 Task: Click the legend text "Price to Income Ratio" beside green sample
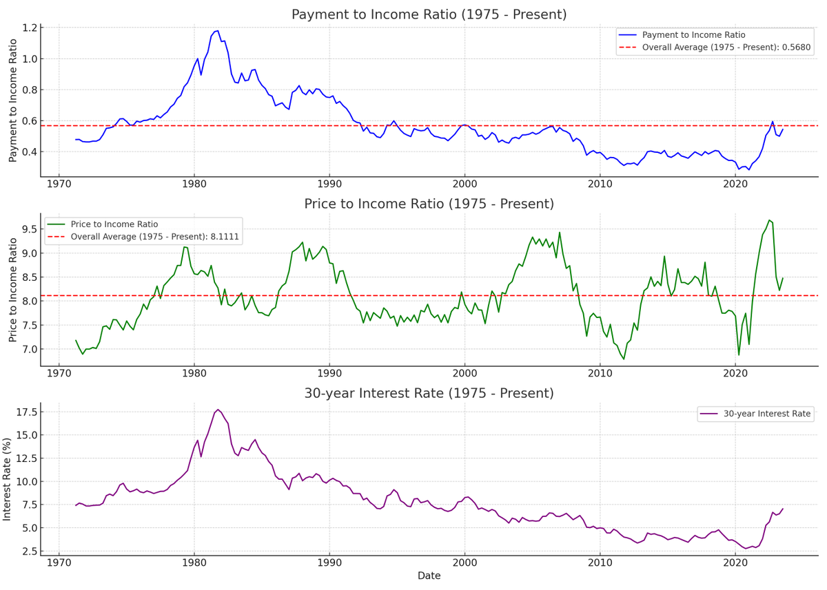coord(114,224)
